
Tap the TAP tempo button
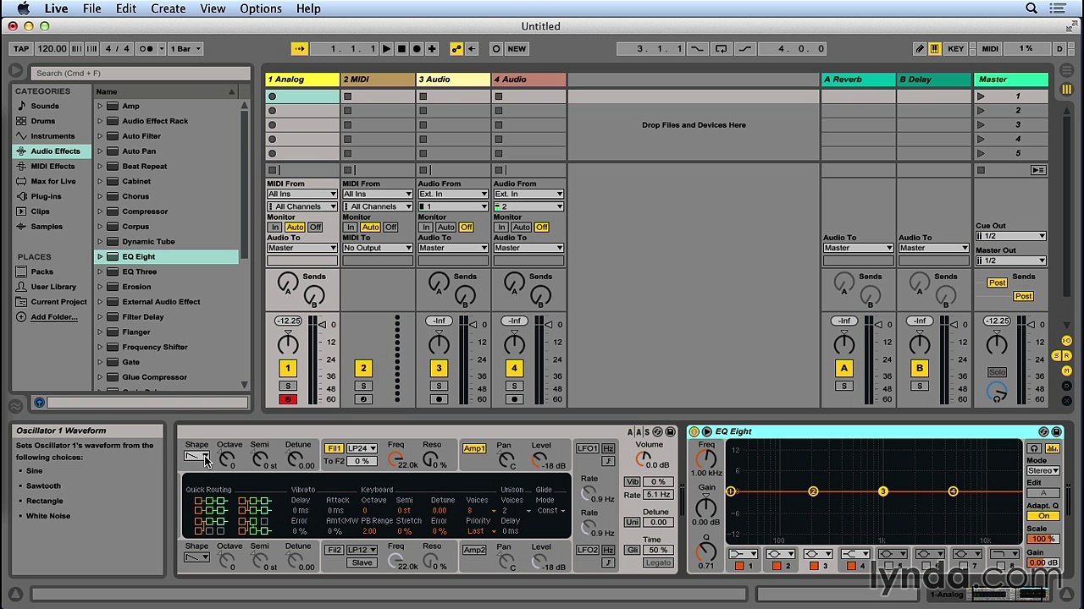click(21, 49)
